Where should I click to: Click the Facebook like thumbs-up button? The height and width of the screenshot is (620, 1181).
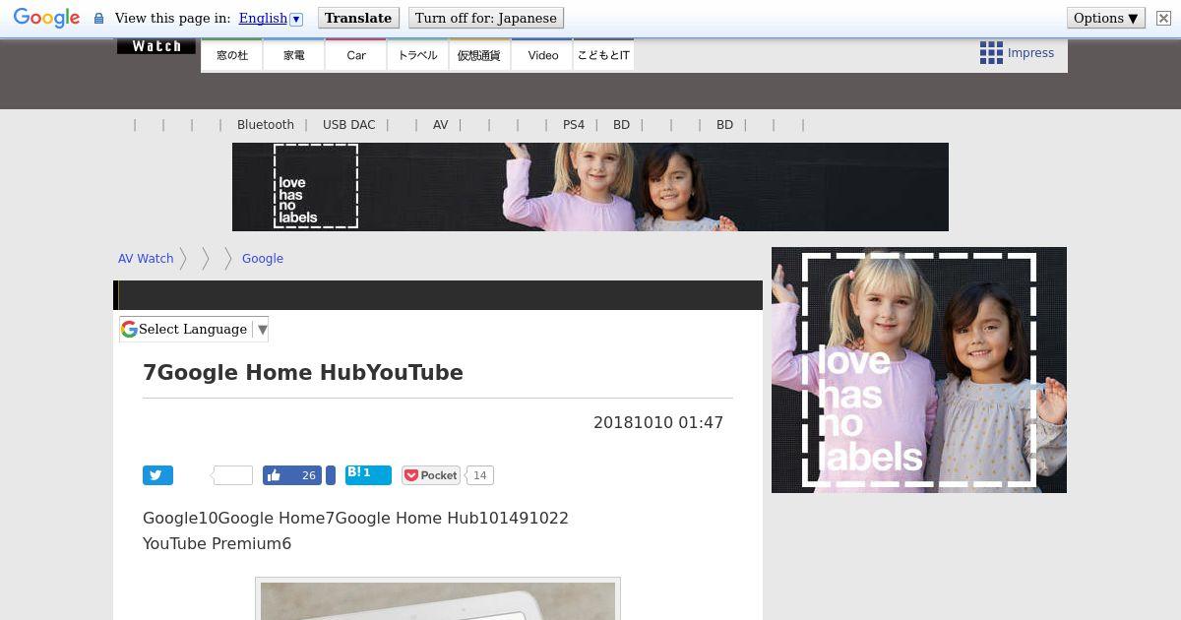[292, 475]
